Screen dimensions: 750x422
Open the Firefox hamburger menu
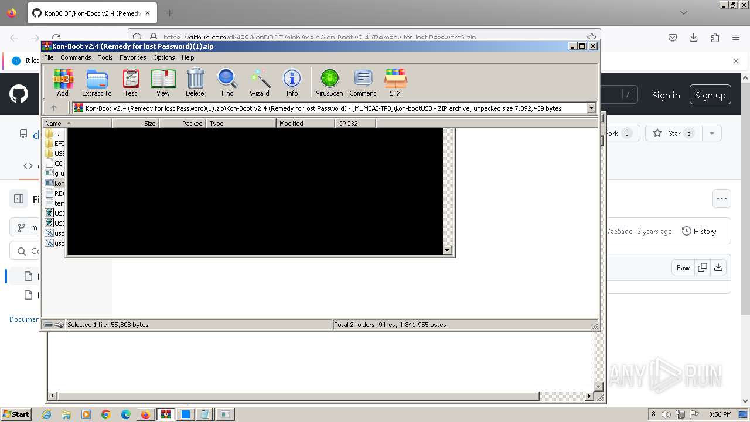736,38
